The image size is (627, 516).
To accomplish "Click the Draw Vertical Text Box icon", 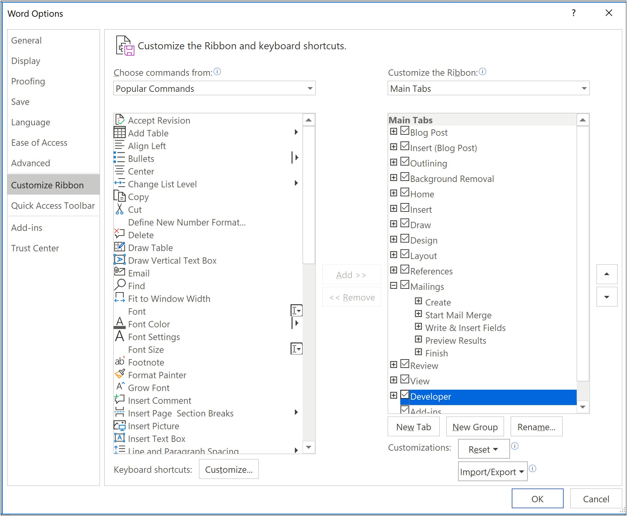I will pyautogui.click(x=120, y=260).
